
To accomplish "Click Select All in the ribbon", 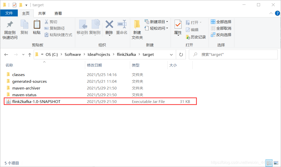I will coord(221,22).
